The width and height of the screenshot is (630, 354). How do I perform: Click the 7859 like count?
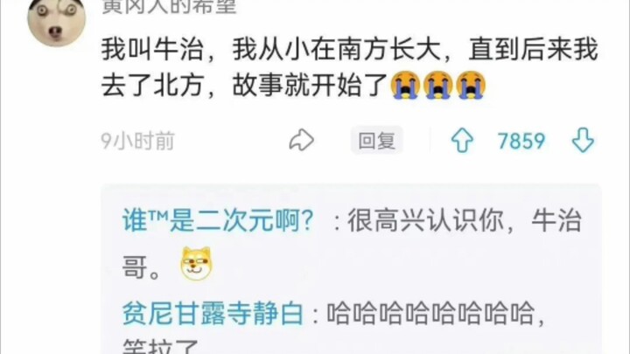point(521,141)
